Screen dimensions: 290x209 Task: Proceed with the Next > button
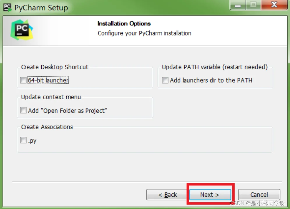[x=210, y=194]
